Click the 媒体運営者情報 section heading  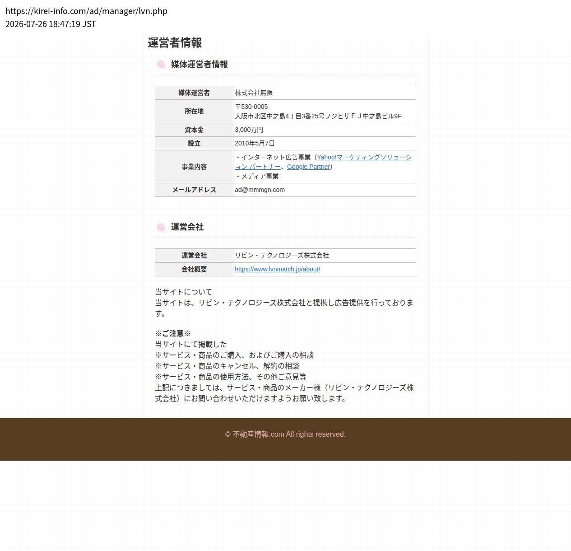(200, 65)
